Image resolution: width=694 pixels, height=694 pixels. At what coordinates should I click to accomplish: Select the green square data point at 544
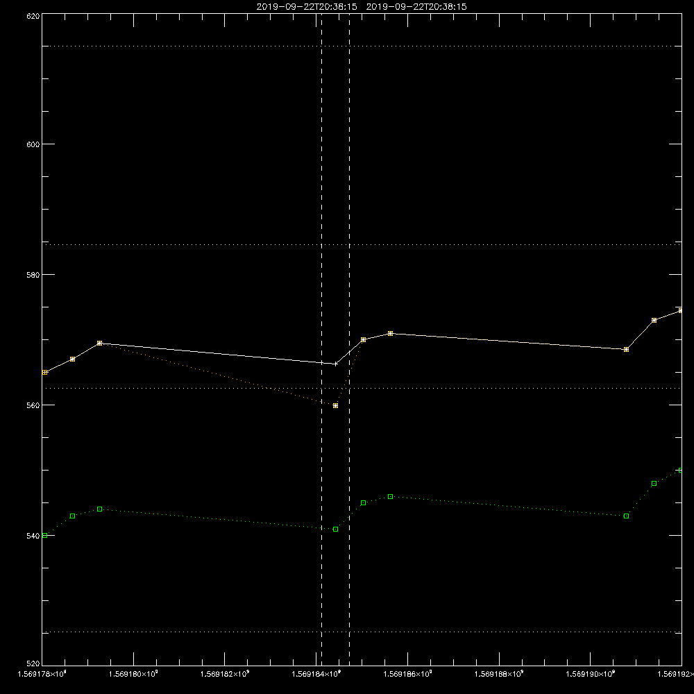99,509
